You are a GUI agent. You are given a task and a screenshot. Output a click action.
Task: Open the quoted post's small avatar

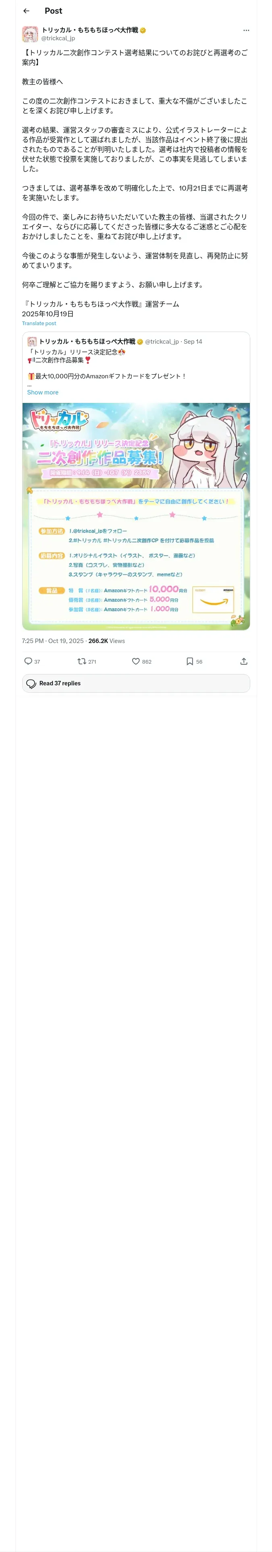tap(32, 342)
